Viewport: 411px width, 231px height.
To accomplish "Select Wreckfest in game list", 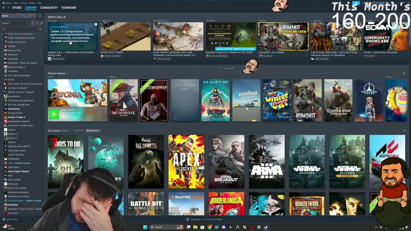I will (x=13, y=205).
